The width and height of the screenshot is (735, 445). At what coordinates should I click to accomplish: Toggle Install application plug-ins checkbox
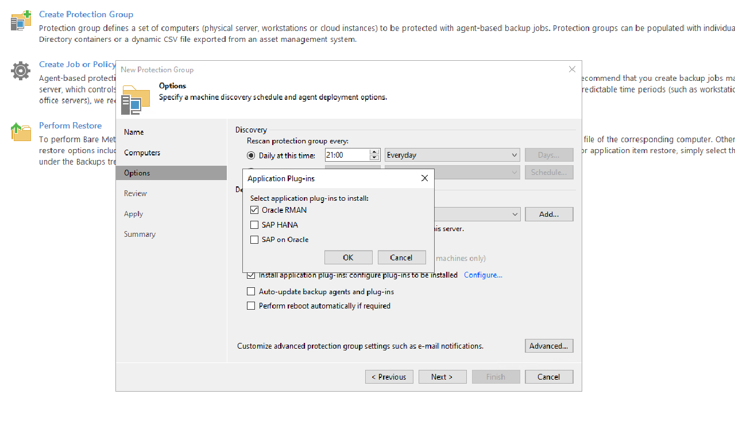251,275
